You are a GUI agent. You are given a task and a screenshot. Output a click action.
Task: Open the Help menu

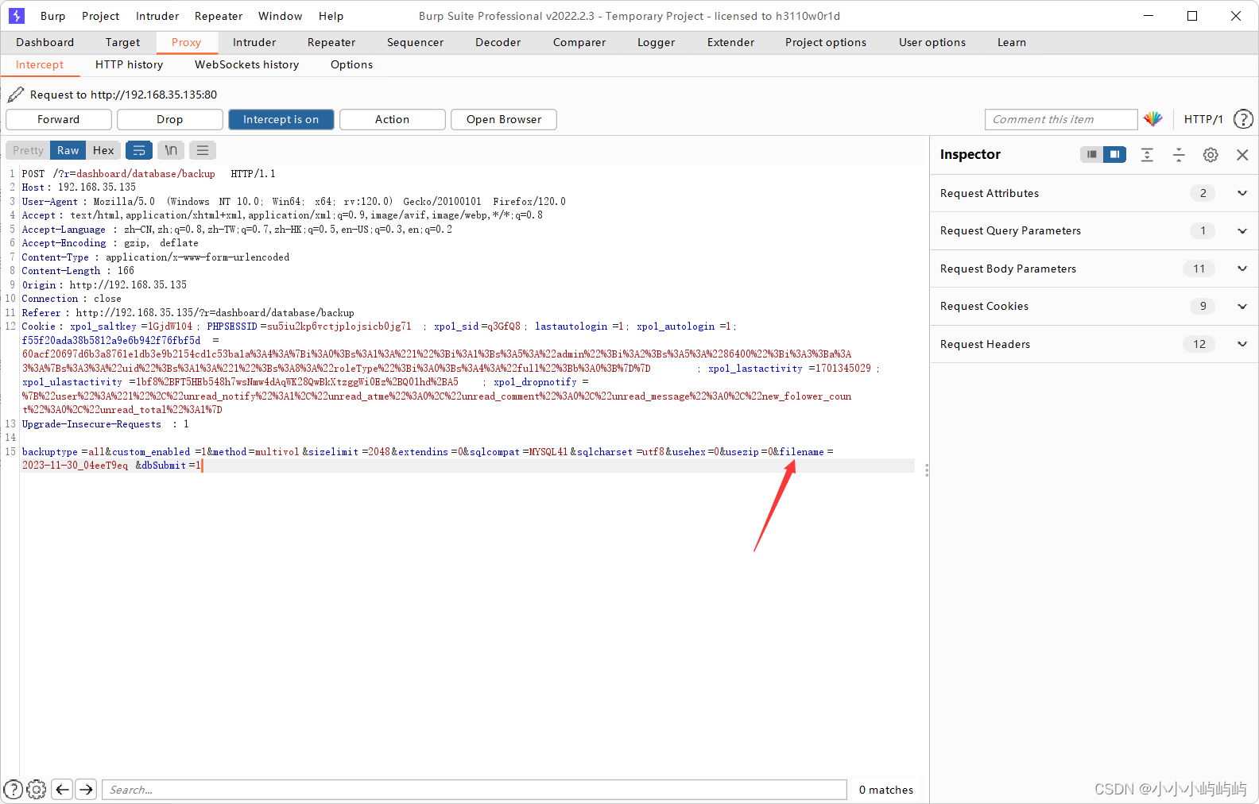point(331,16)
